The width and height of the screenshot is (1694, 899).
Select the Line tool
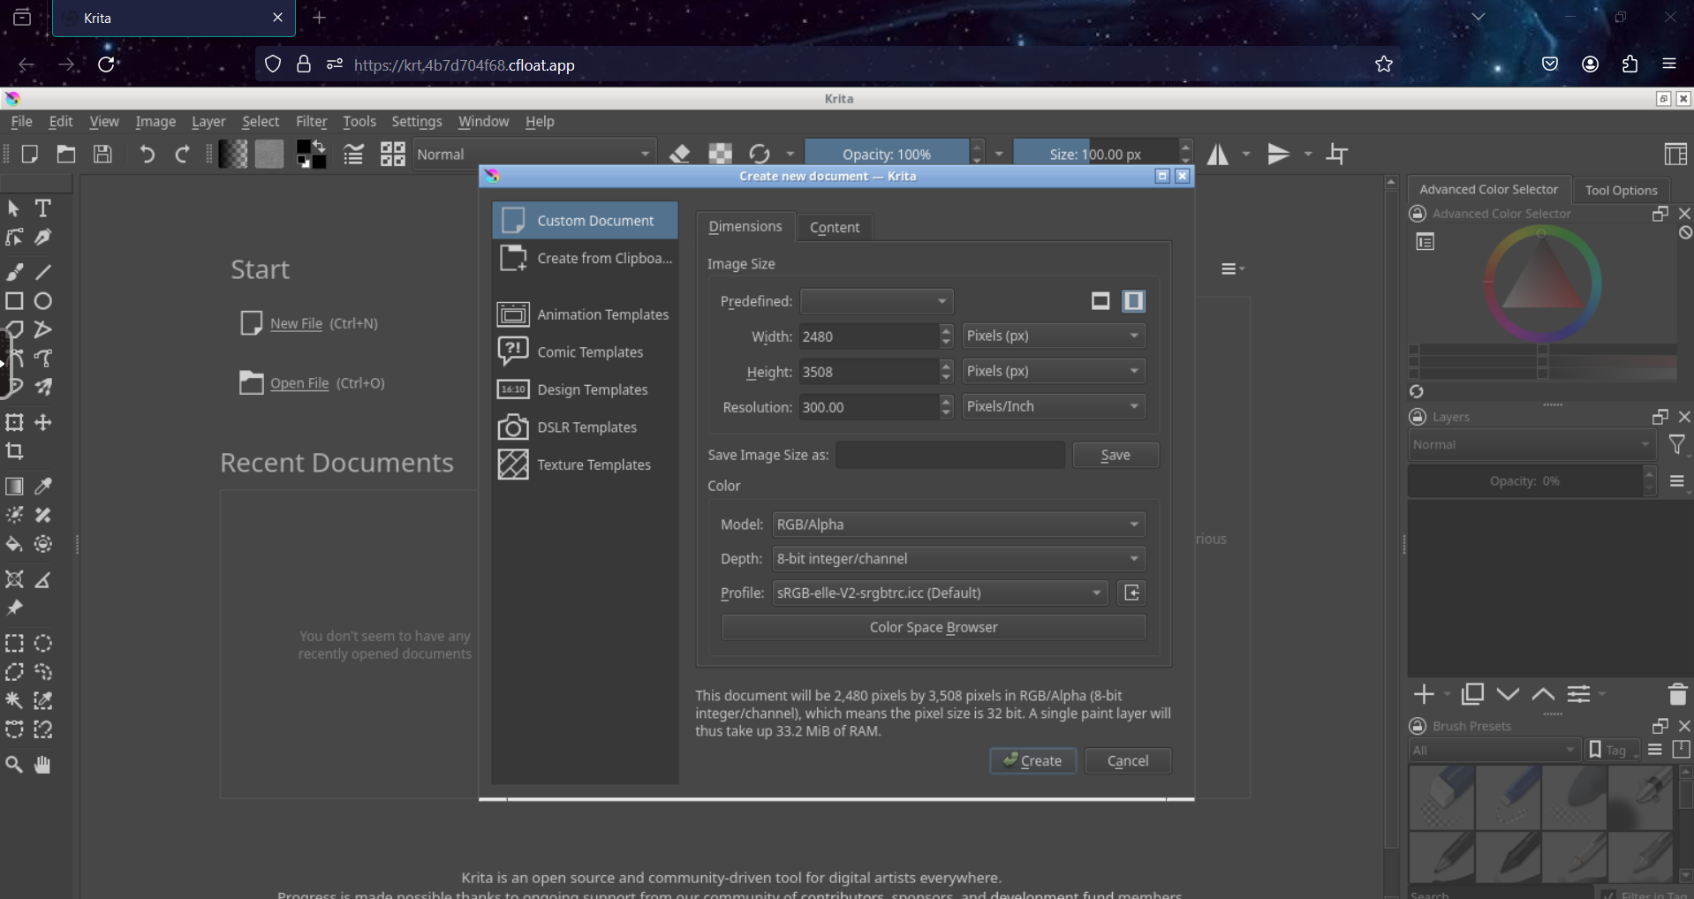42,272
